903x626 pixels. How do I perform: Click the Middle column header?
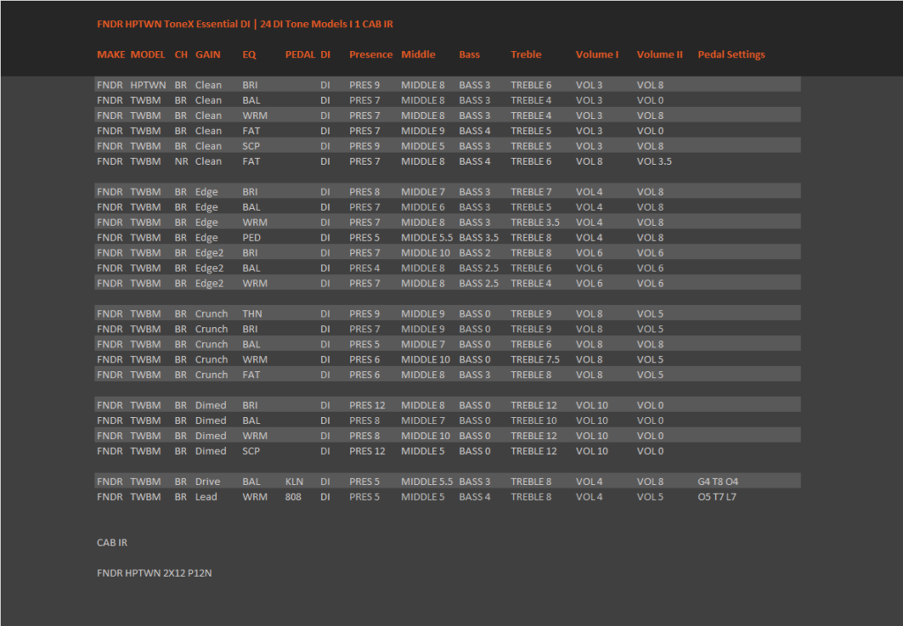coord(418,55)
